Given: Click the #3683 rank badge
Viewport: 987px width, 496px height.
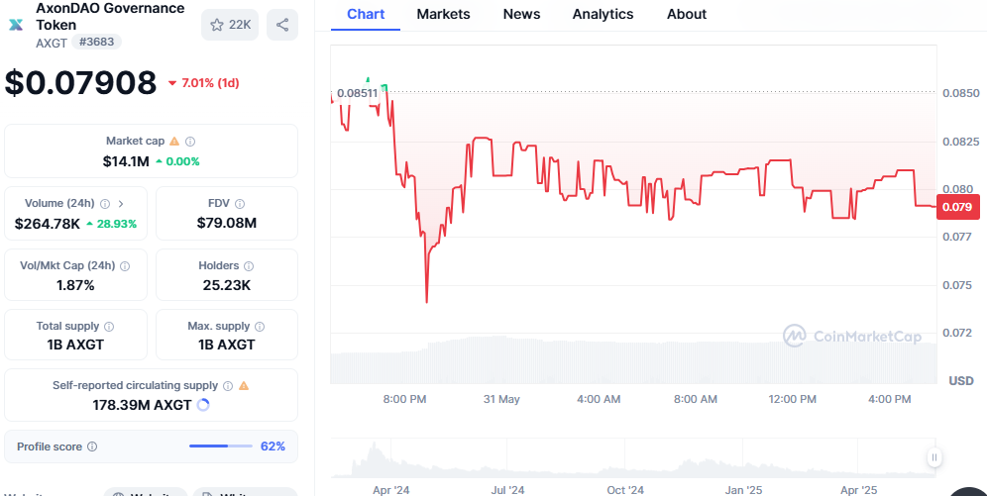Looking at the screenshot, I should coord(96,43).
